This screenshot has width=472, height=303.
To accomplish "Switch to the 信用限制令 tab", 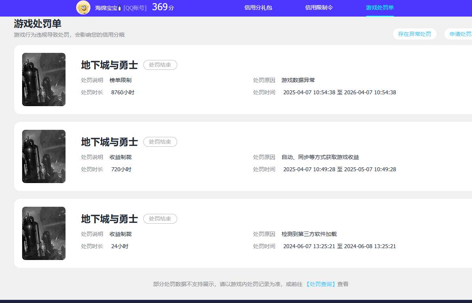I will click(319, 7).
